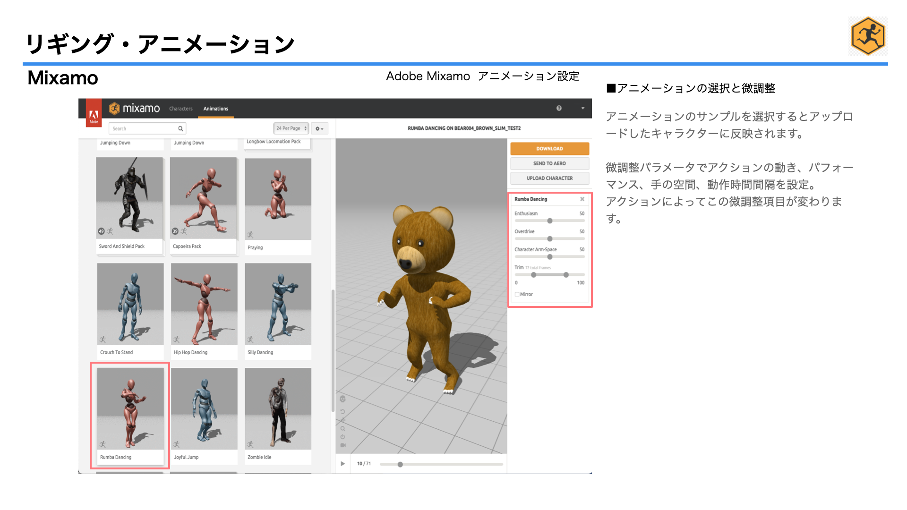This screenshot has width=907, height=510.
Task: Click the magnifier icon in Search box
Action: tap(180, 128)
